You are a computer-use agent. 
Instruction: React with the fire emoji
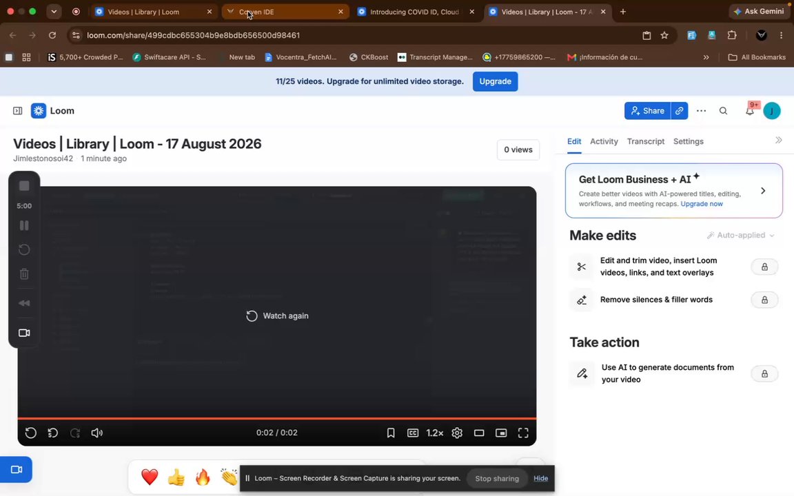pos(203,477)
